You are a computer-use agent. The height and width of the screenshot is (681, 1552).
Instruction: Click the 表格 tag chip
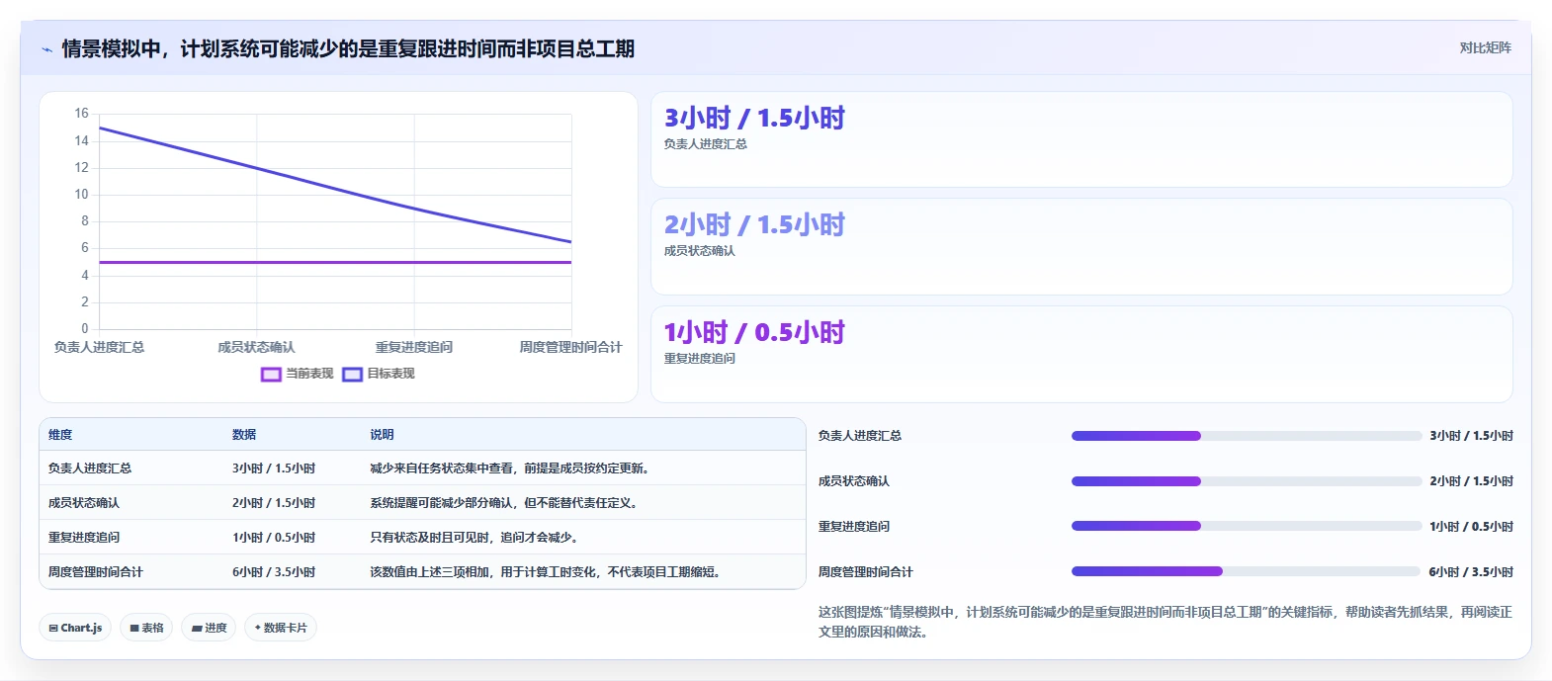point(146,628)
